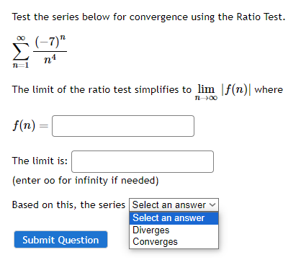Choose the highlighted 'Select an answer' list option
Image resolution: width=301 pixels, height=265 pixels.
pyautogui.click(x=174, y=218)
